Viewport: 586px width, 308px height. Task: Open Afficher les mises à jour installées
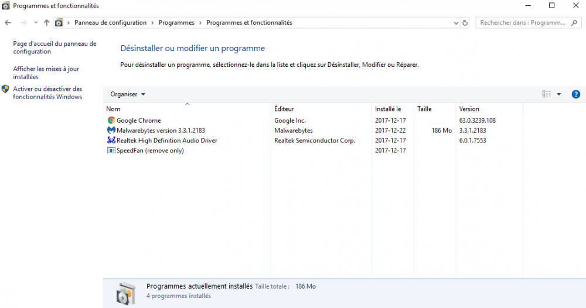point(46,73)
